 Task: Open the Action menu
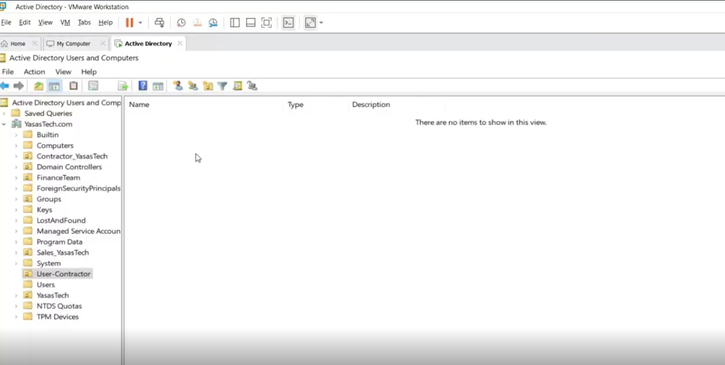[x=34, y=72]
